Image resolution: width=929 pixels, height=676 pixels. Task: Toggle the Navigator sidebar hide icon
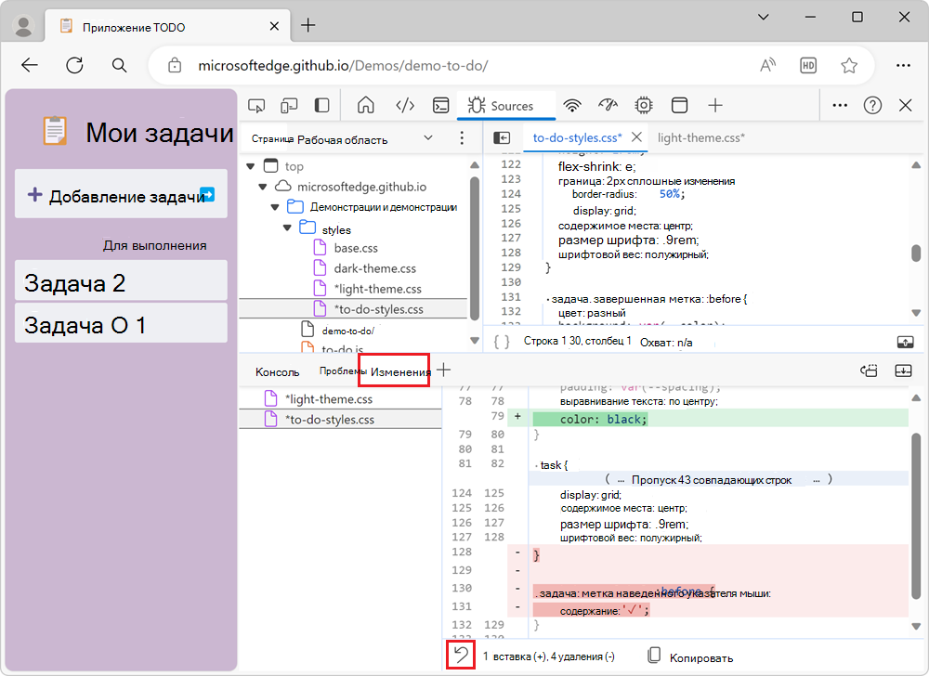502,138
